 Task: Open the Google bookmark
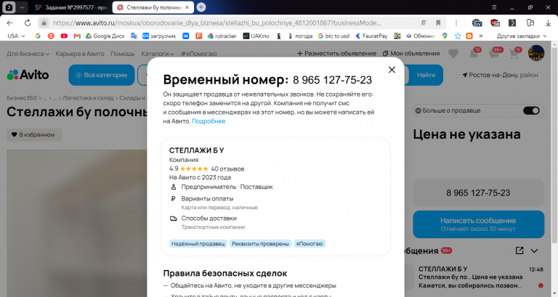tap(38, 36)
